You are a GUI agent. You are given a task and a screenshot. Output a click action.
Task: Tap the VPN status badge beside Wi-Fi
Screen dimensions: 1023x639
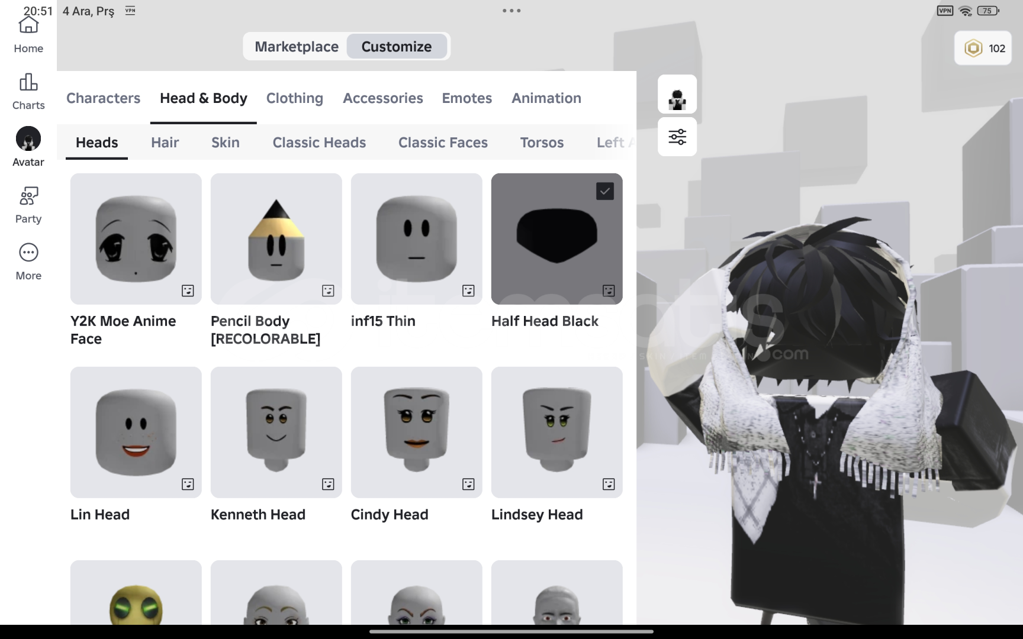945,11
